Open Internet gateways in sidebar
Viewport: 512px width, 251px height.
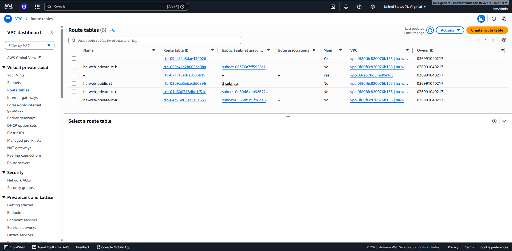22,98
